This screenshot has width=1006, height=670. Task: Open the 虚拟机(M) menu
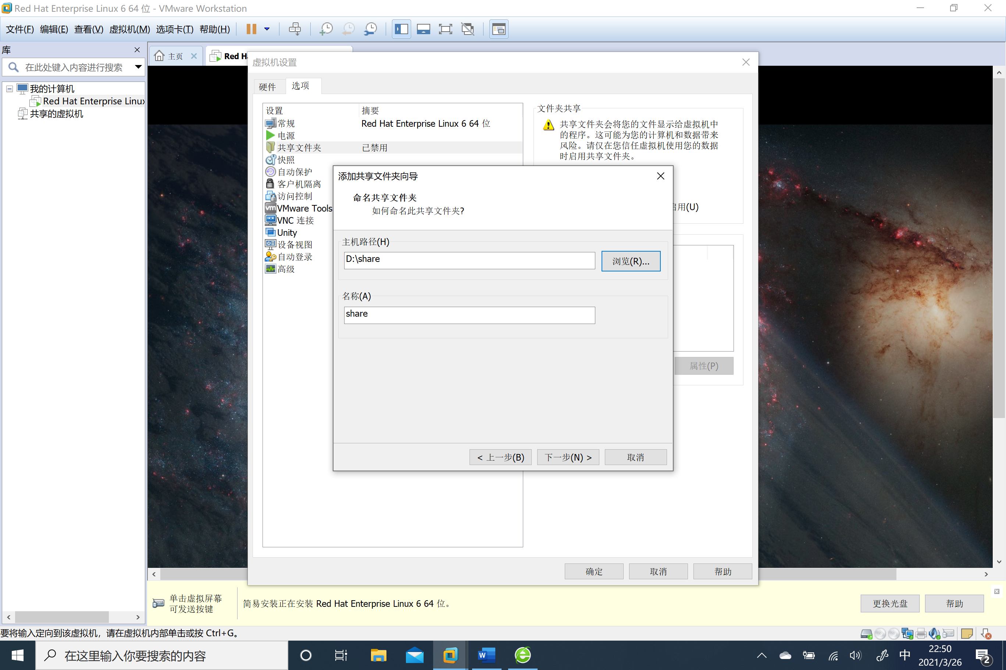click(x=129, y=29)
